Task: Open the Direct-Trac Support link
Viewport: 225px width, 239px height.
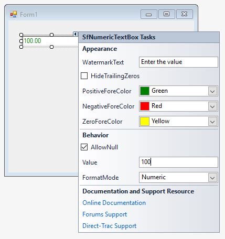Action: tap(110, 226)
